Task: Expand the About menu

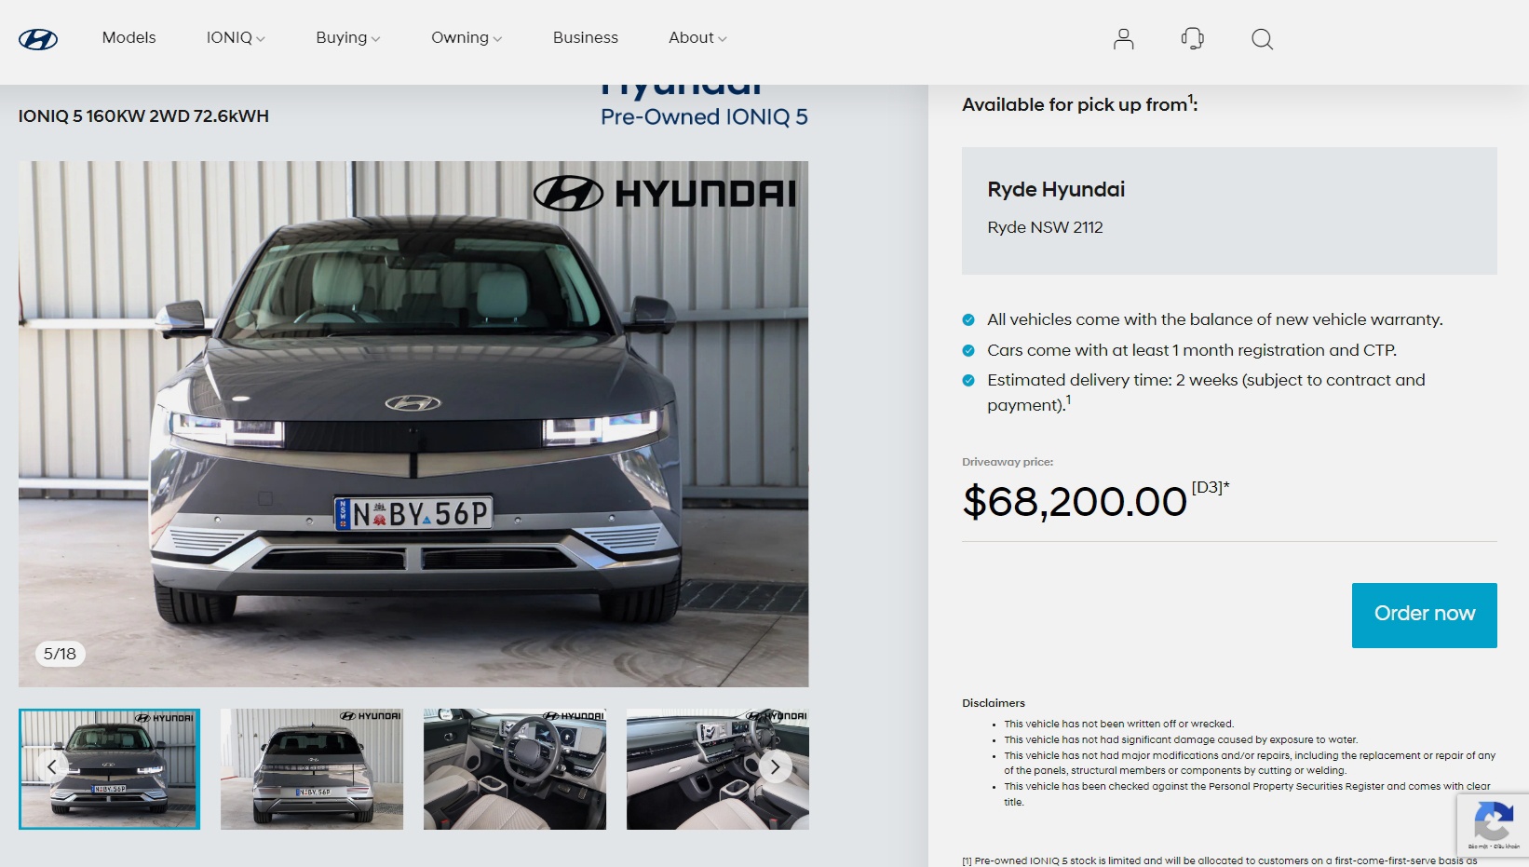Action: pos(696,38)
